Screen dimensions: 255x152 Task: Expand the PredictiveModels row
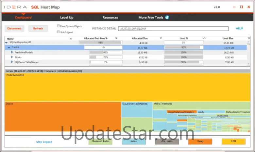pos(12,52)
